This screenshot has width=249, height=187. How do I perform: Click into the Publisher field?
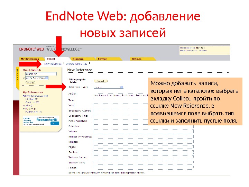[x=144, y=126]
